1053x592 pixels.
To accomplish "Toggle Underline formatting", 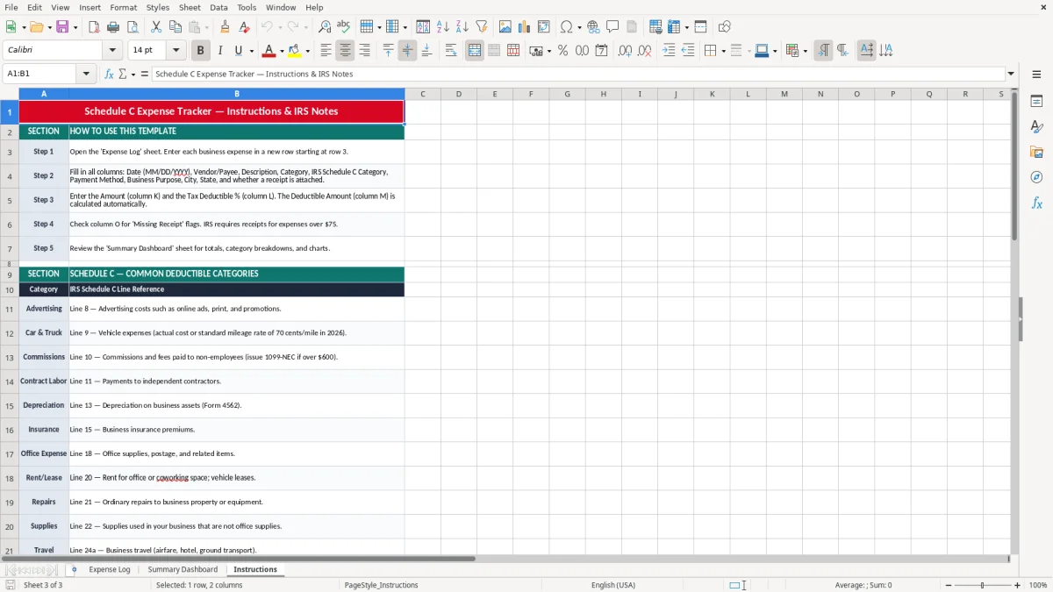I will click(238, 51).
